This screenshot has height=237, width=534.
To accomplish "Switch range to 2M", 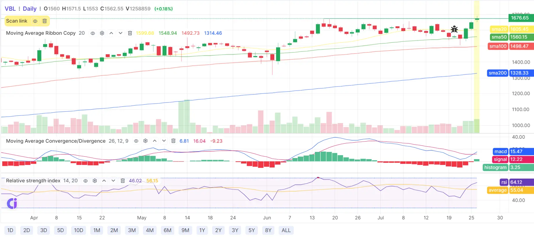I will click(x=114, y=230).
